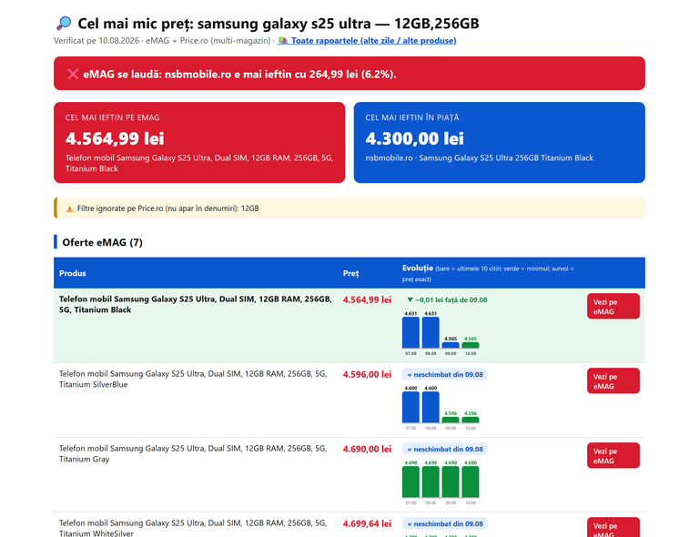Select the 'Cel mai ieftin pe eMAG' red card
This screenshot has height=537, width=699.
point(199,143)
